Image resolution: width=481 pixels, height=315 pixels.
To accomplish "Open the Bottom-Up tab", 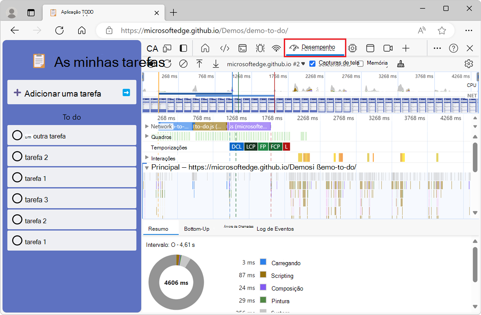I will [197, 229].
